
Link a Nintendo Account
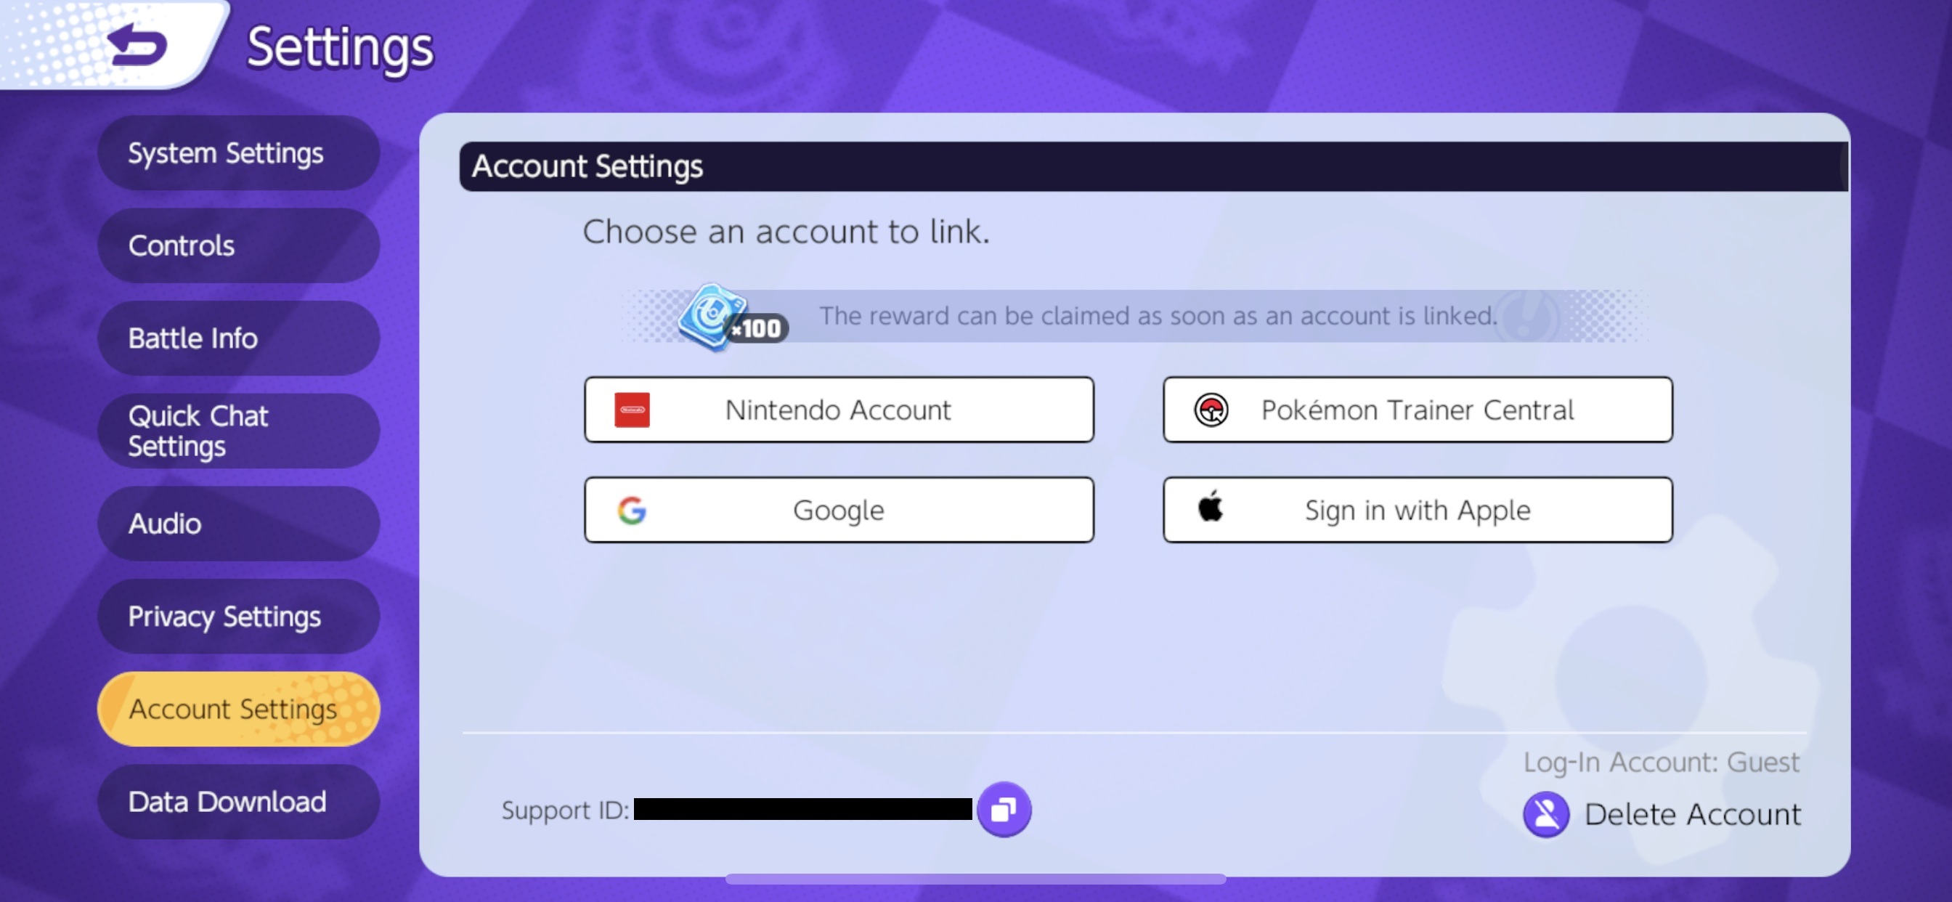click(839, 410)
